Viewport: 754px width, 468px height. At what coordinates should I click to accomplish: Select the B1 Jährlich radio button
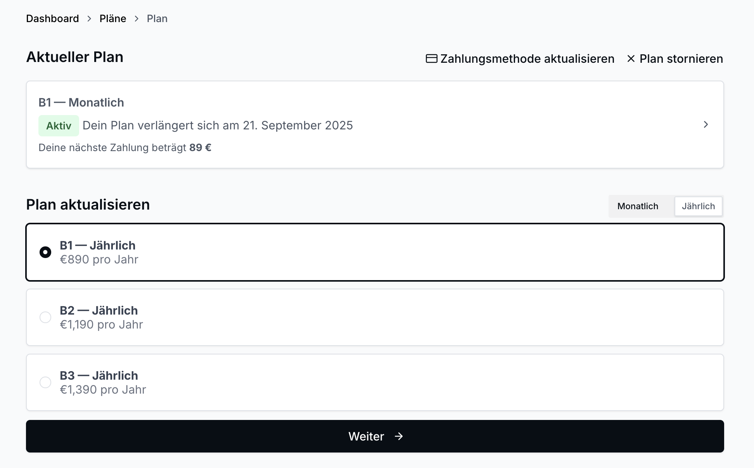click(45, 252)
